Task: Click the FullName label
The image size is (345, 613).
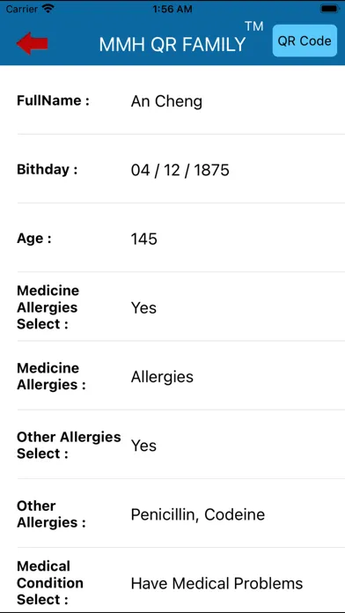Action: (53, 100)
